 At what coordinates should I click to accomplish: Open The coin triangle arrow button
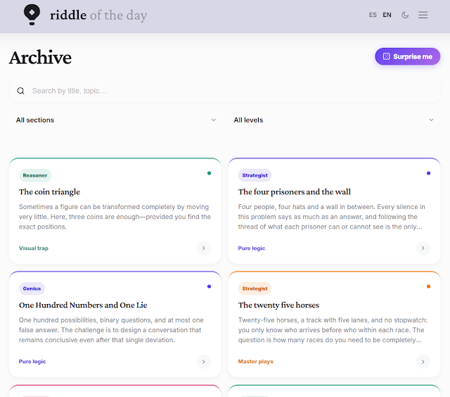click(204, 248)
